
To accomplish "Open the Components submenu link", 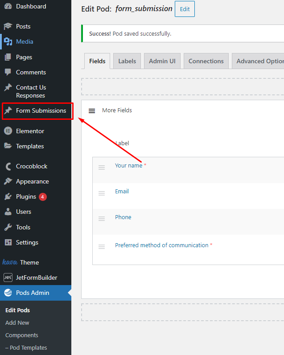I will coord(22,335).
